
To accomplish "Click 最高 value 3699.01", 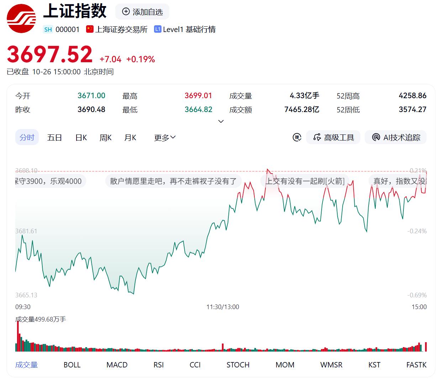I will pyautogui.click(x=198, y=96).
